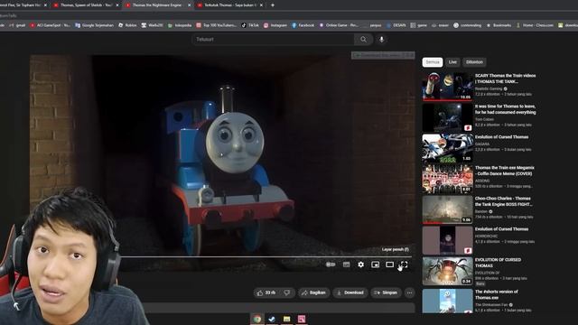
Task: Open the three-dot more actions menu
Action: [409, 292]
